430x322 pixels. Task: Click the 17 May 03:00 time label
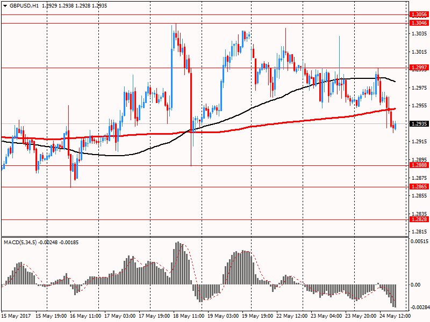coord(120,316)
